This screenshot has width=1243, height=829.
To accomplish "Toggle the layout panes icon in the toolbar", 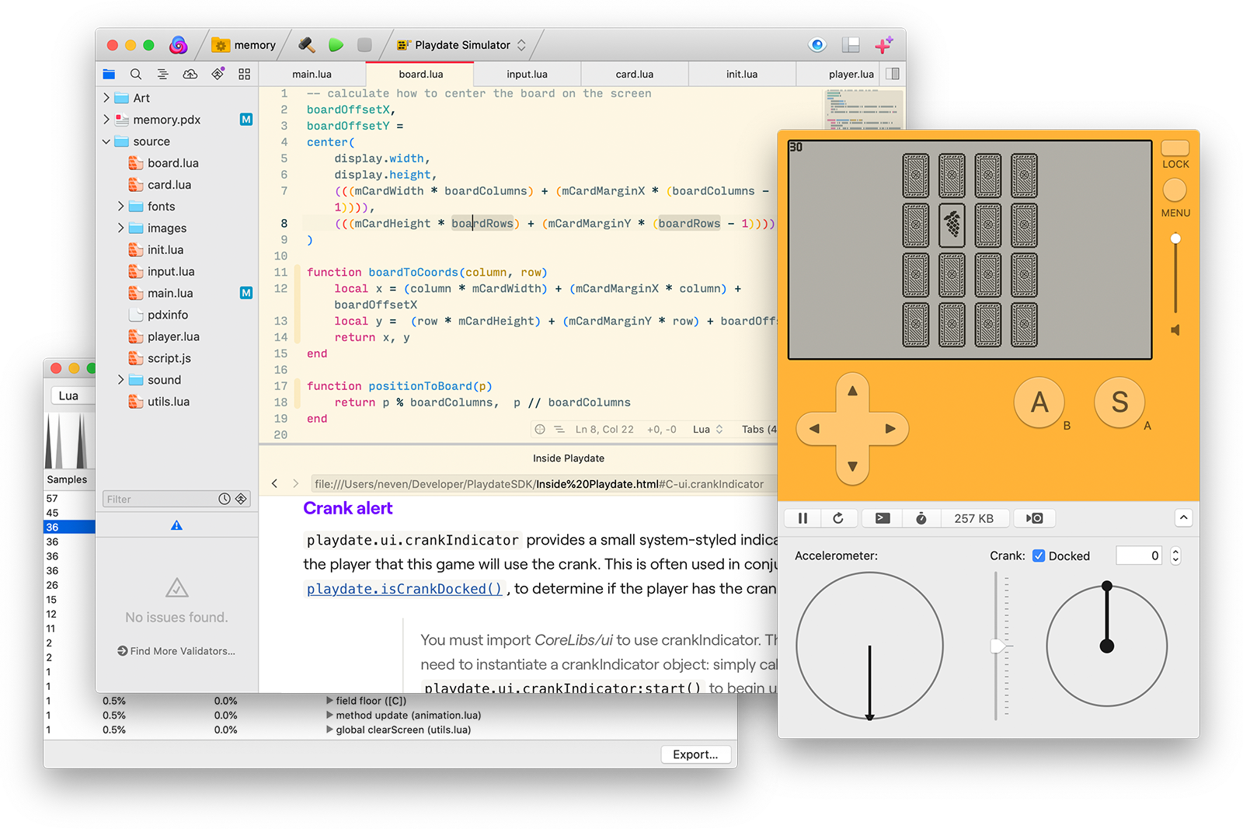I will 851,45.
